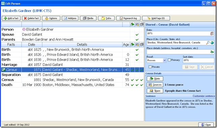Select the Person row, Elizabeth Gardiner
The height and width of the screenshot is (128, 217).
tap(72, 29)
